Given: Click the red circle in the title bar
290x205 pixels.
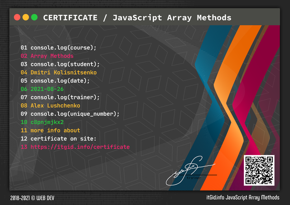Looking at the screenshot, I should coord(17,17).
